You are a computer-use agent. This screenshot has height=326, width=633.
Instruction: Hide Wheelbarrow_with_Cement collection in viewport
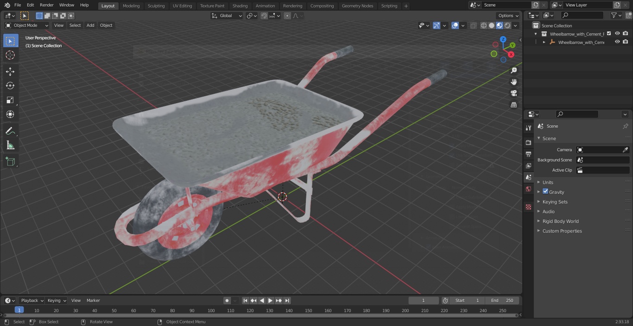click(617, 33)
